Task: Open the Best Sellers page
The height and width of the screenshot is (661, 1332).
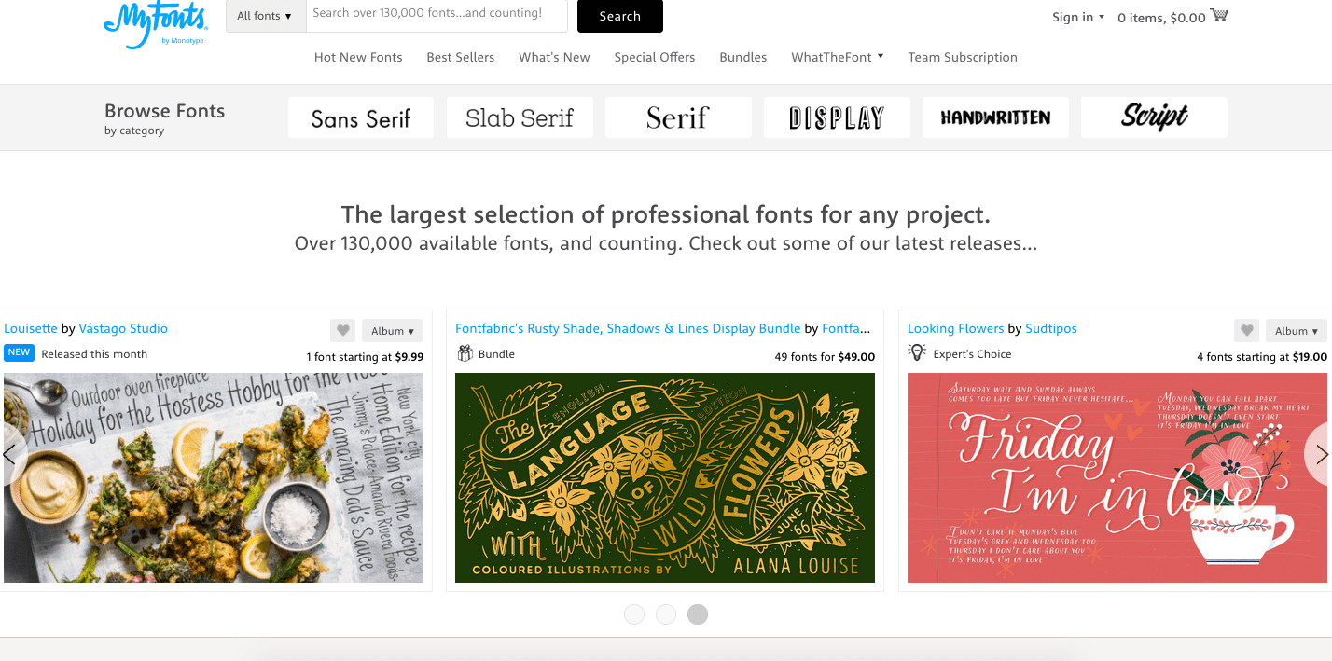Action: pos(461,57)
